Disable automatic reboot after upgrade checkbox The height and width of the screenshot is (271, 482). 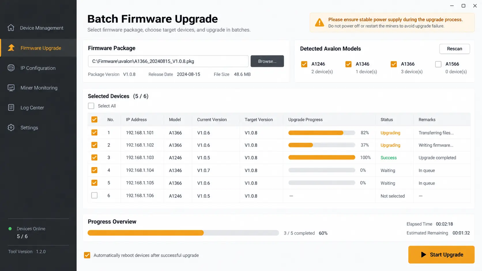[87, 255]
